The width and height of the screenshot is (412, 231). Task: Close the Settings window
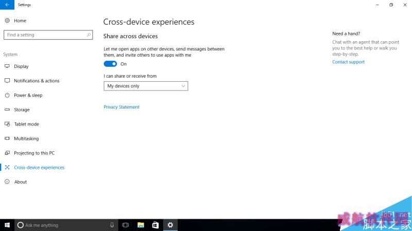pyautogui.click(x=405, y=5)
